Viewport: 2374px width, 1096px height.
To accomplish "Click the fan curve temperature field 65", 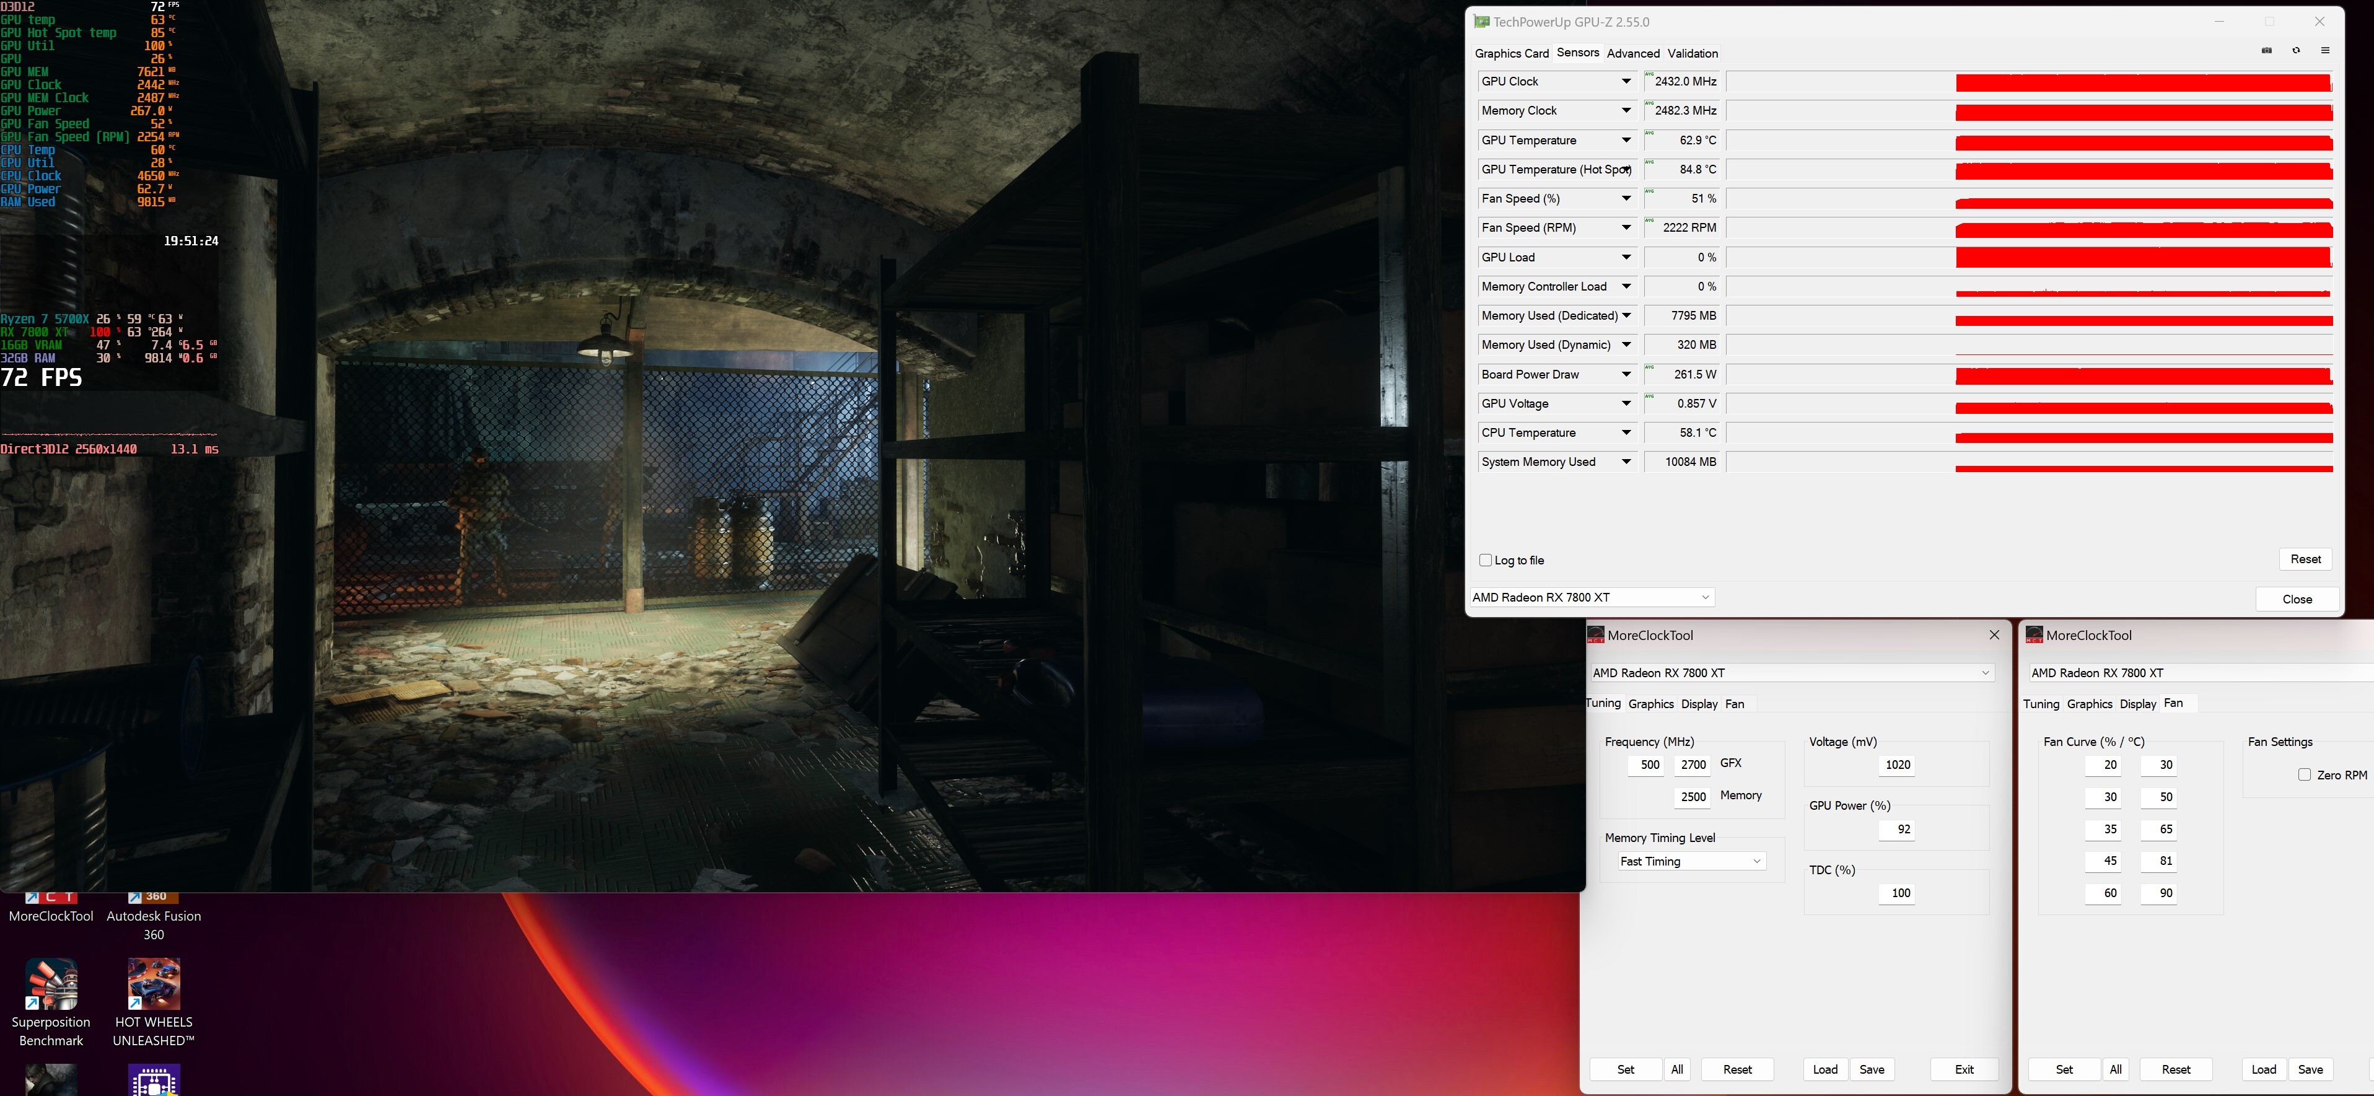I will [2158, 830].
